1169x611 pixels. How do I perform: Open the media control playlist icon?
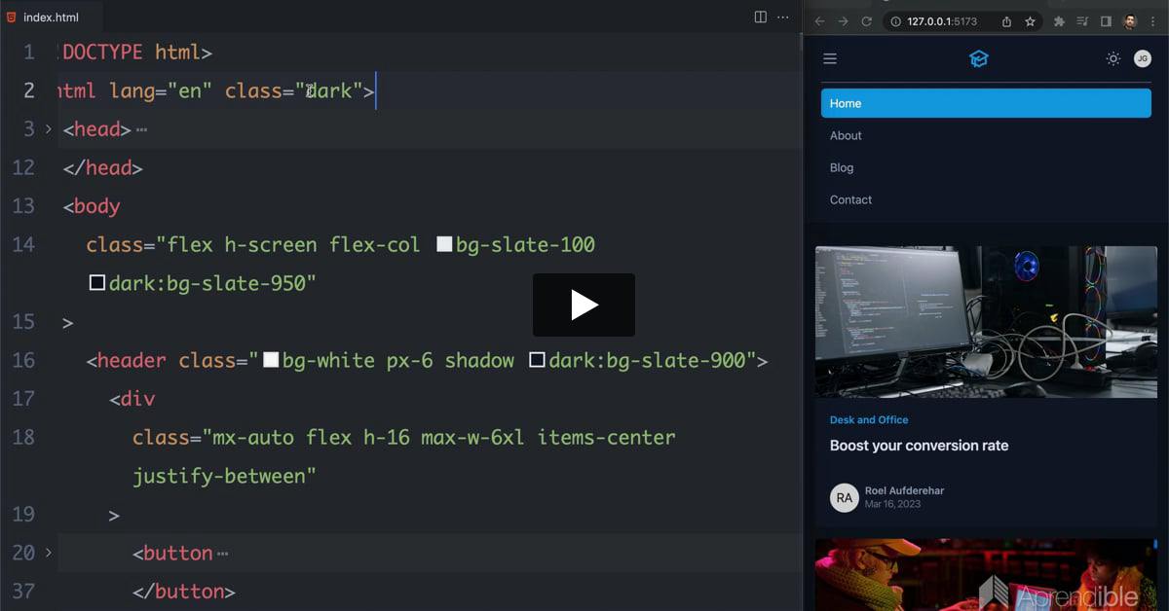[1083, 21]
